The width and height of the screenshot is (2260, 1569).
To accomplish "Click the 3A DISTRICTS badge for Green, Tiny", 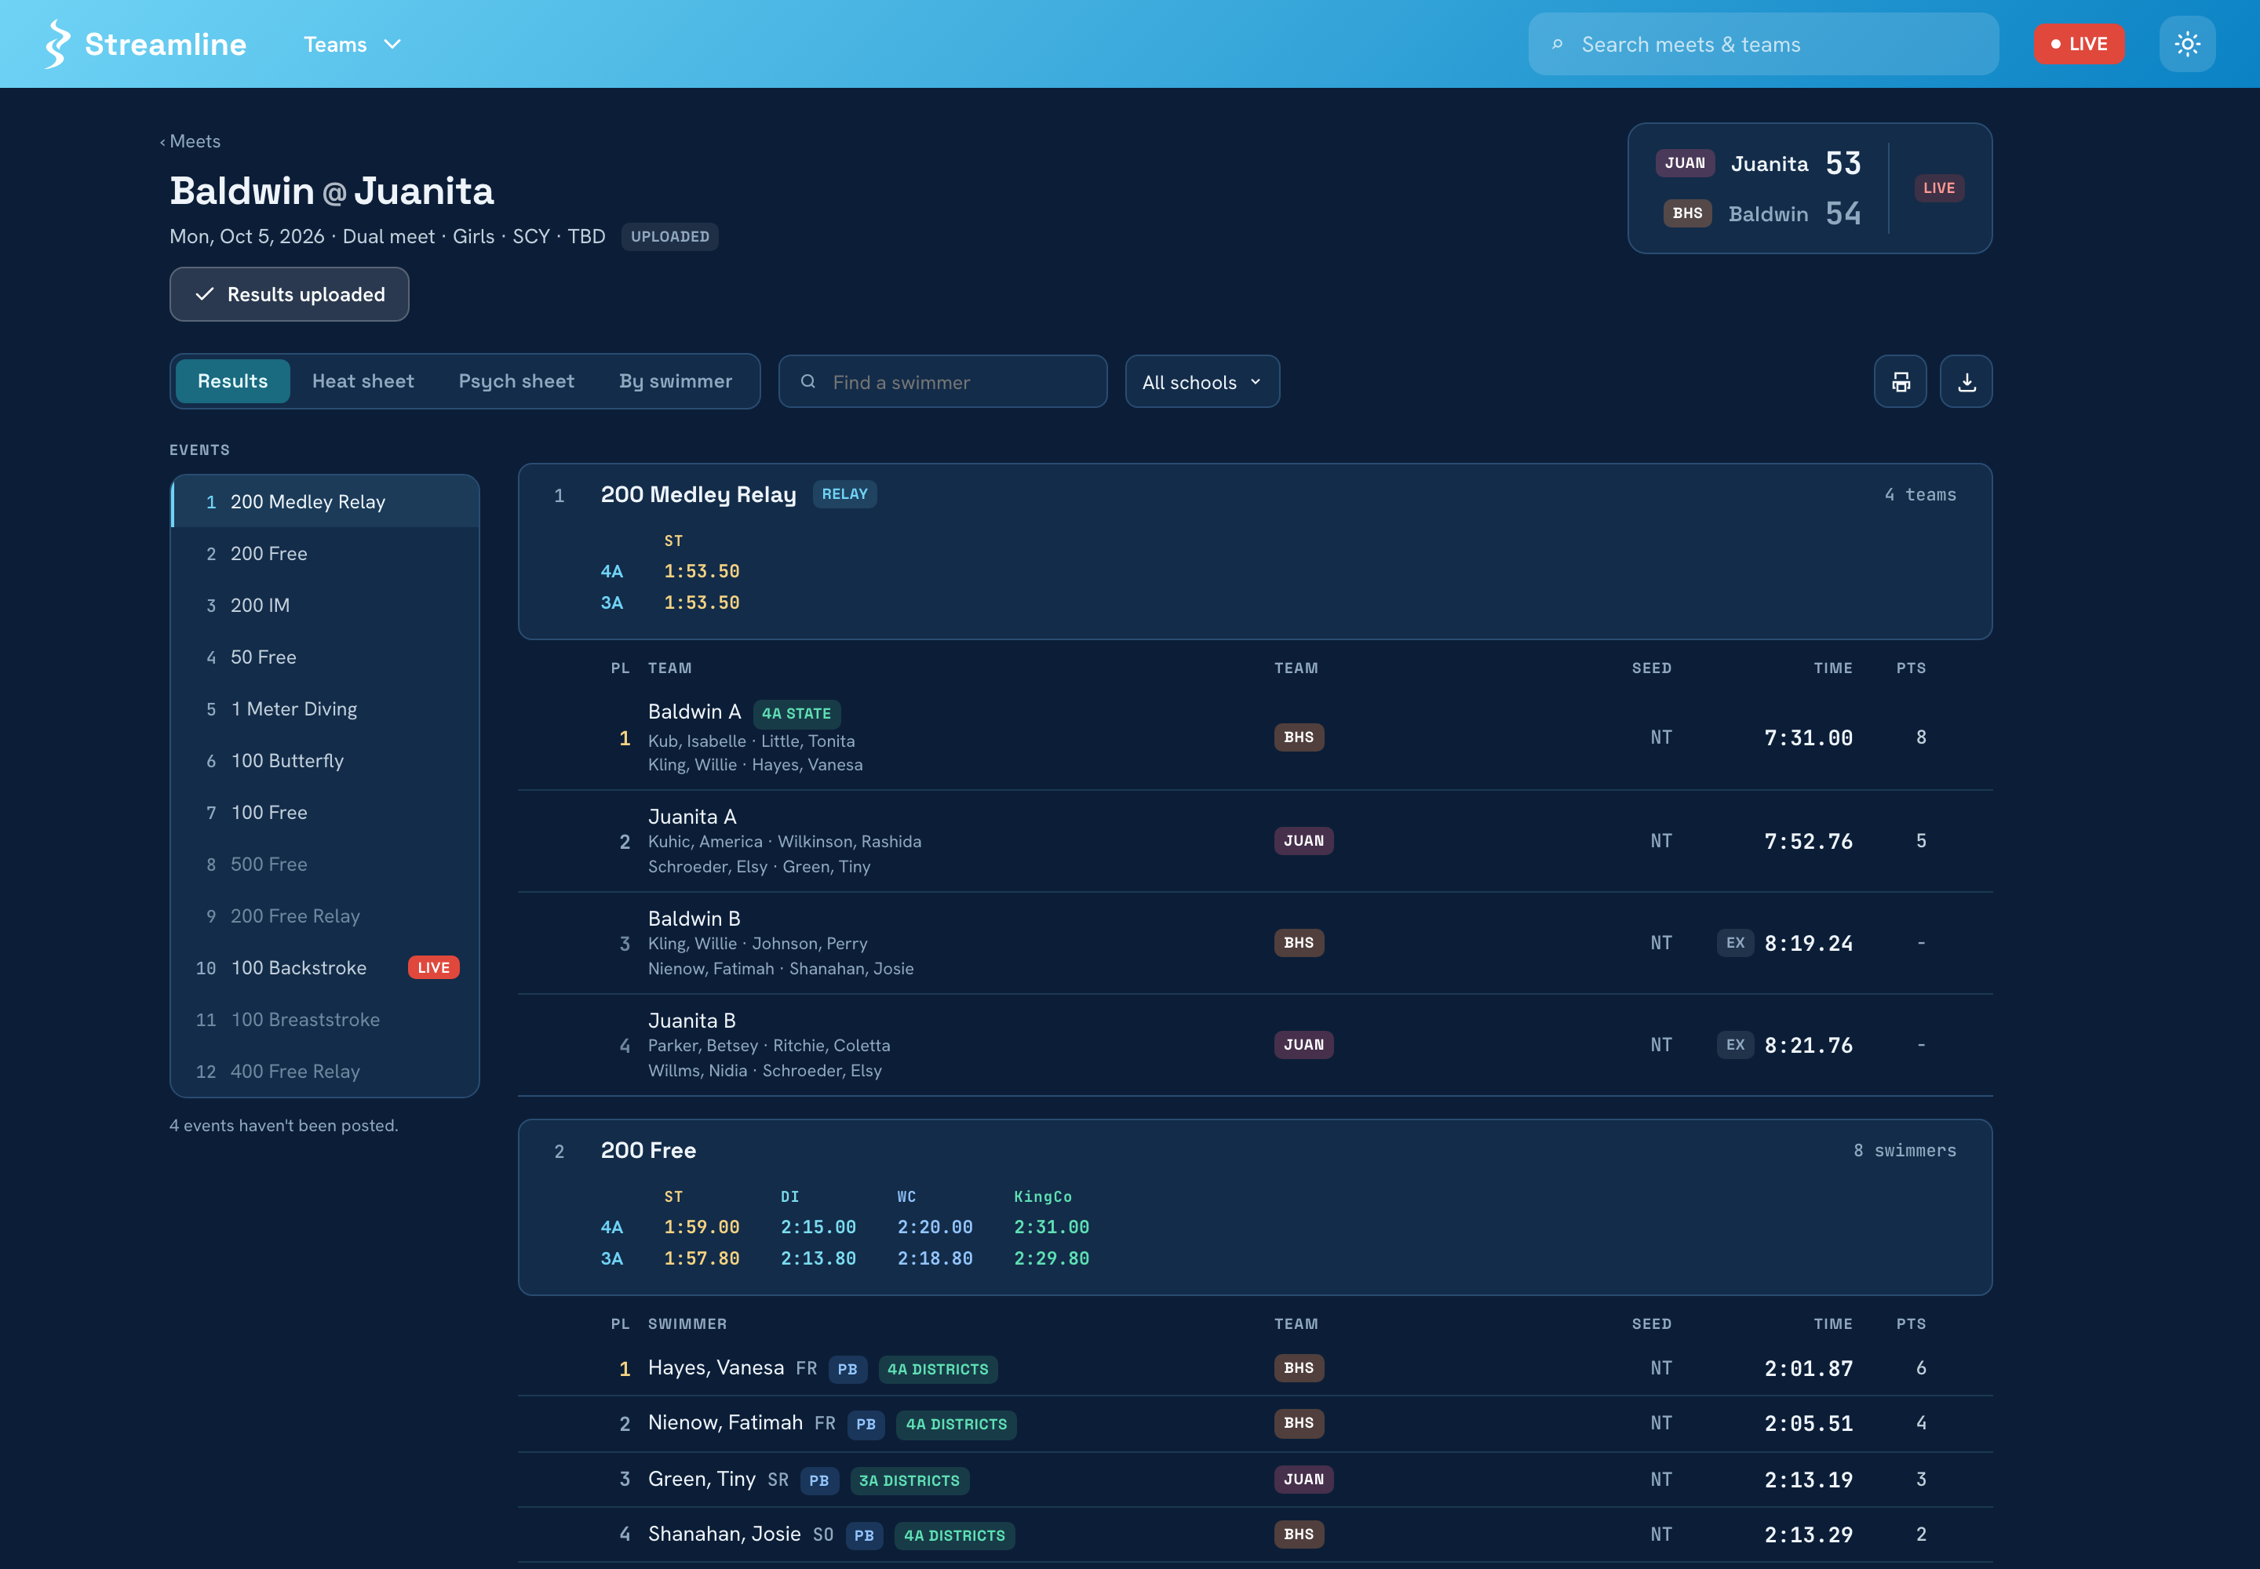I will tap(909, 1480).
